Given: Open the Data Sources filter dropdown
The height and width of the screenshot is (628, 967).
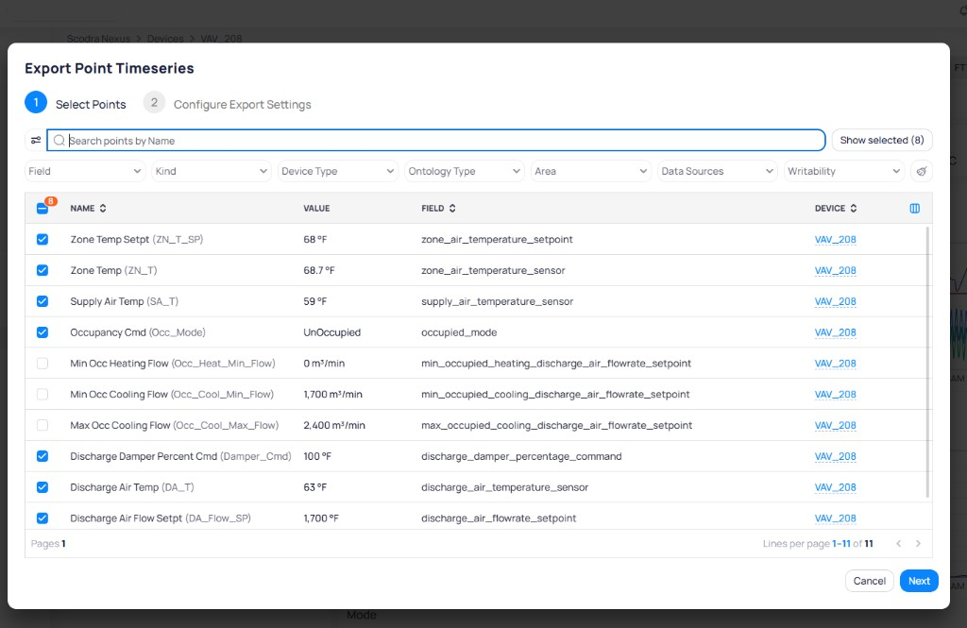Looking at the screenshot, I should pos(718,171).
